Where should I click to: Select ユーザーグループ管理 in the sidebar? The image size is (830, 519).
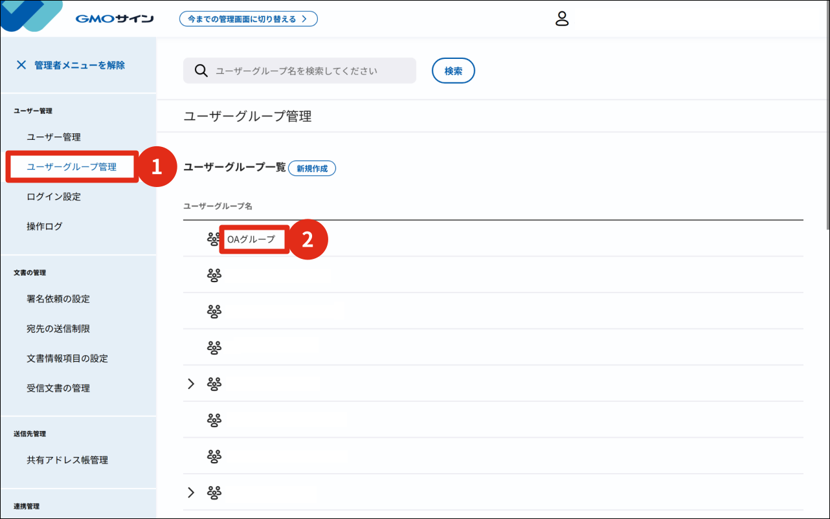(x=72, y=167)
